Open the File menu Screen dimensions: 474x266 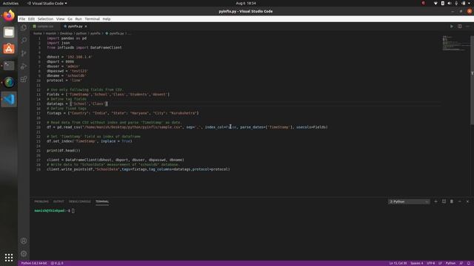(x=22, y=18)
